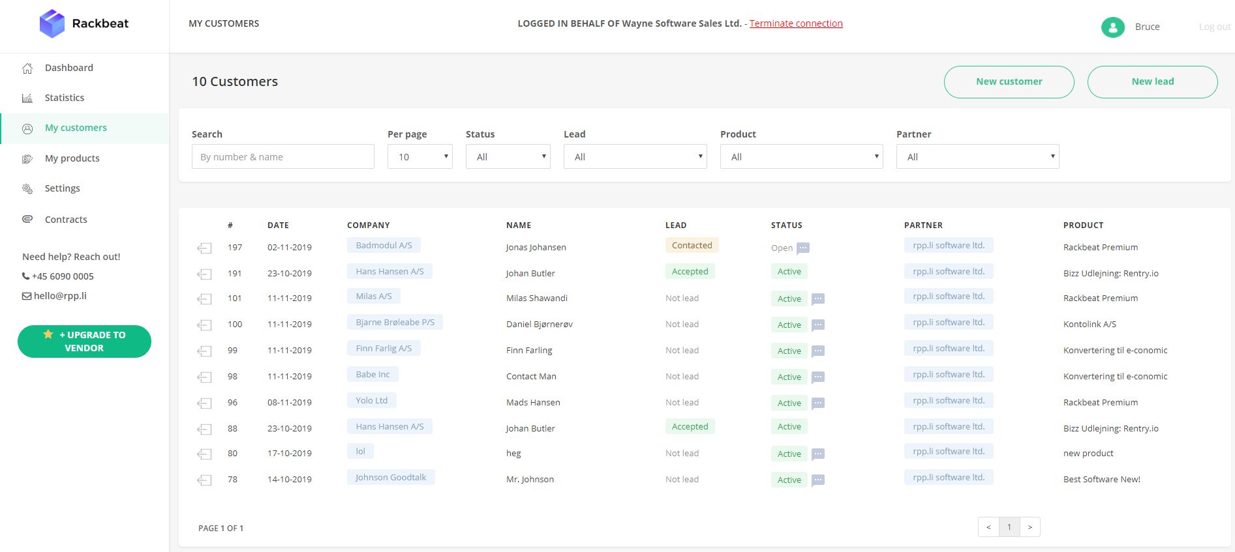Click the login icon for row 197
The width and height of the screenshot is (1235, 552).
[204, 248]
